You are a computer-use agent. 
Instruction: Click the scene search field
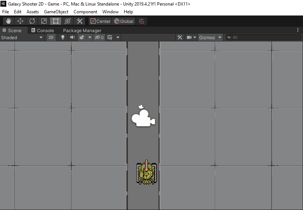pos(263,37)
